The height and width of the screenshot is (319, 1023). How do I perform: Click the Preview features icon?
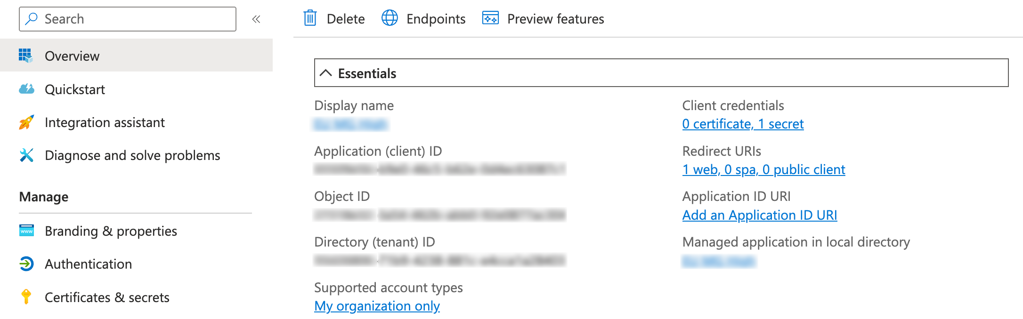pyautogui.click(x=490, y=18)
